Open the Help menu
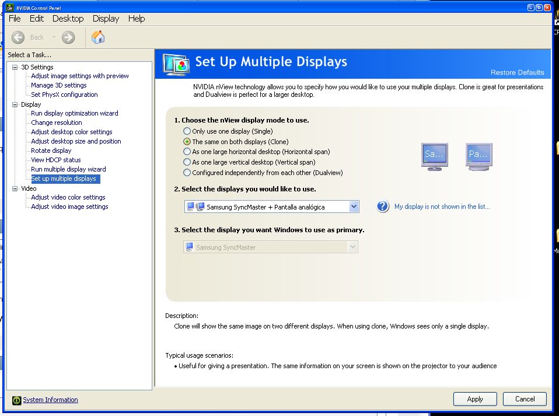The width and height of the screenshot is (559, 416). point(137,19)
